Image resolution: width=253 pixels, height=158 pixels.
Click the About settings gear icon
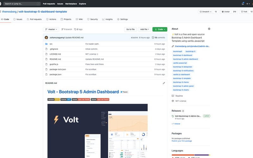click(209, 29)
